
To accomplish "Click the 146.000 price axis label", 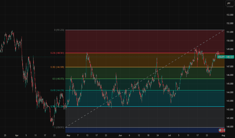I will click(230, 75).
